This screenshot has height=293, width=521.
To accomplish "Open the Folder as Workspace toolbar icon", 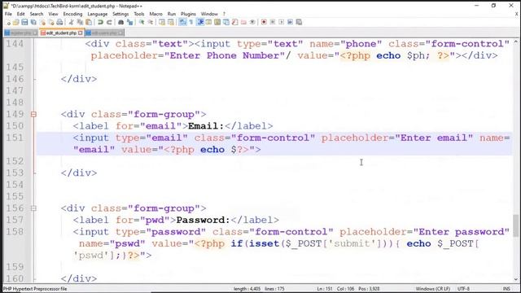I will (x=243, y=22).
